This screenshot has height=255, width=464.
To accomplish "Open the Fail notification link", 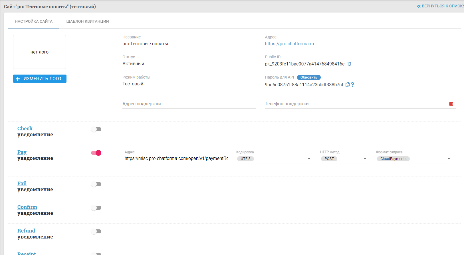I will point(22,184).
